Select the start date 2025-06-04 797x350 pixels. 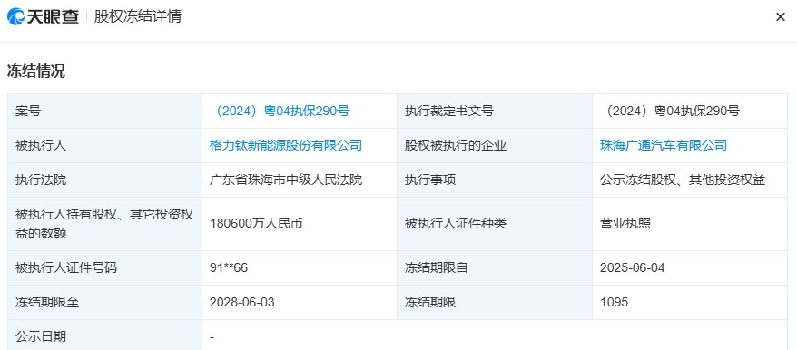click(x=633, y=268)
